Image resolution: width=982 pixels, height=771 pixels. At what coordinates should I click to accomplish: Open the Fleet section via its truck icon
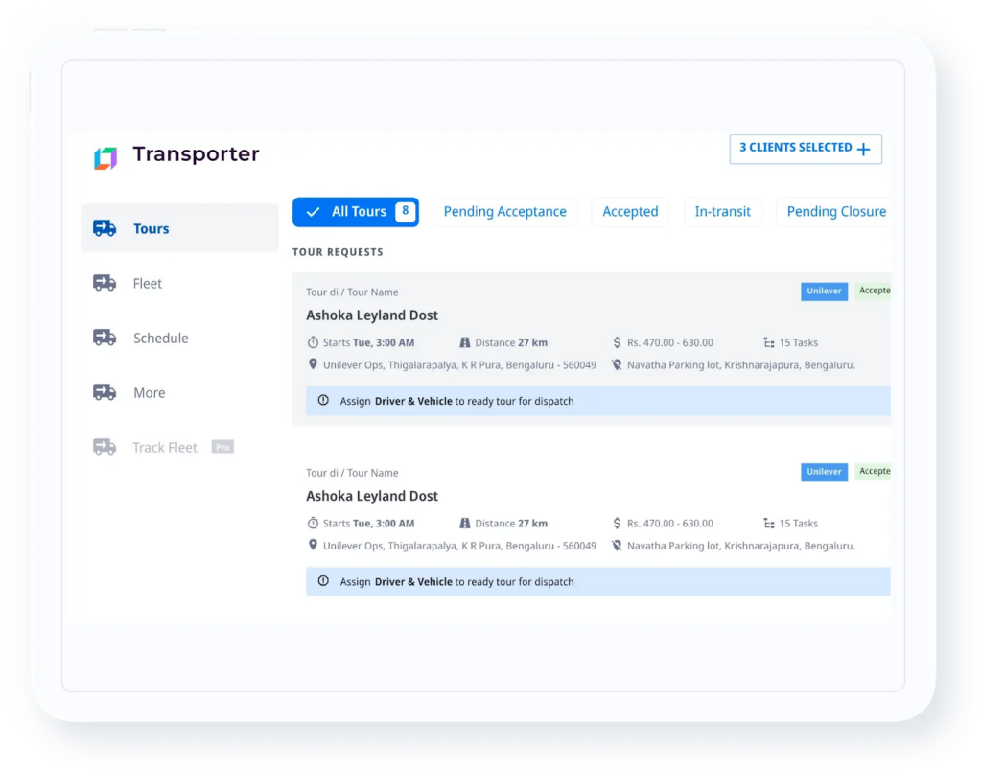click(x=105, y=283)
